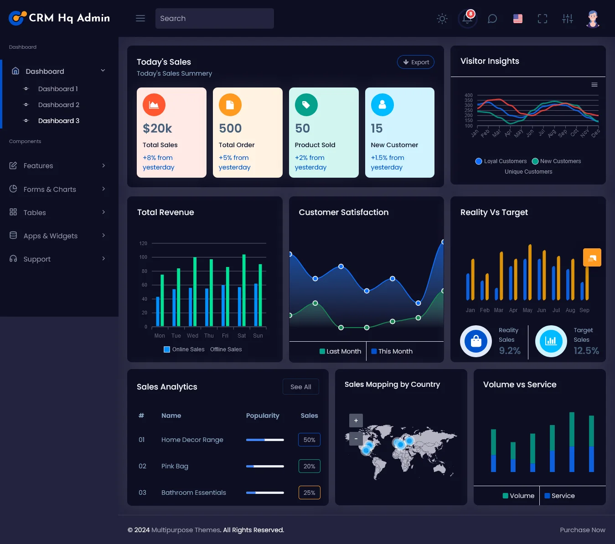
Task: Click the US flag language icon
Action: point(517,19)
